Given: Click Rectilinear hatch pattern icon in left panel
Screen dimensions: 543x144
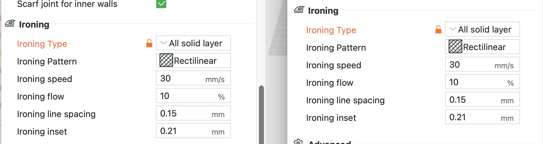Looking at the screenshot, I should point(166,60).
